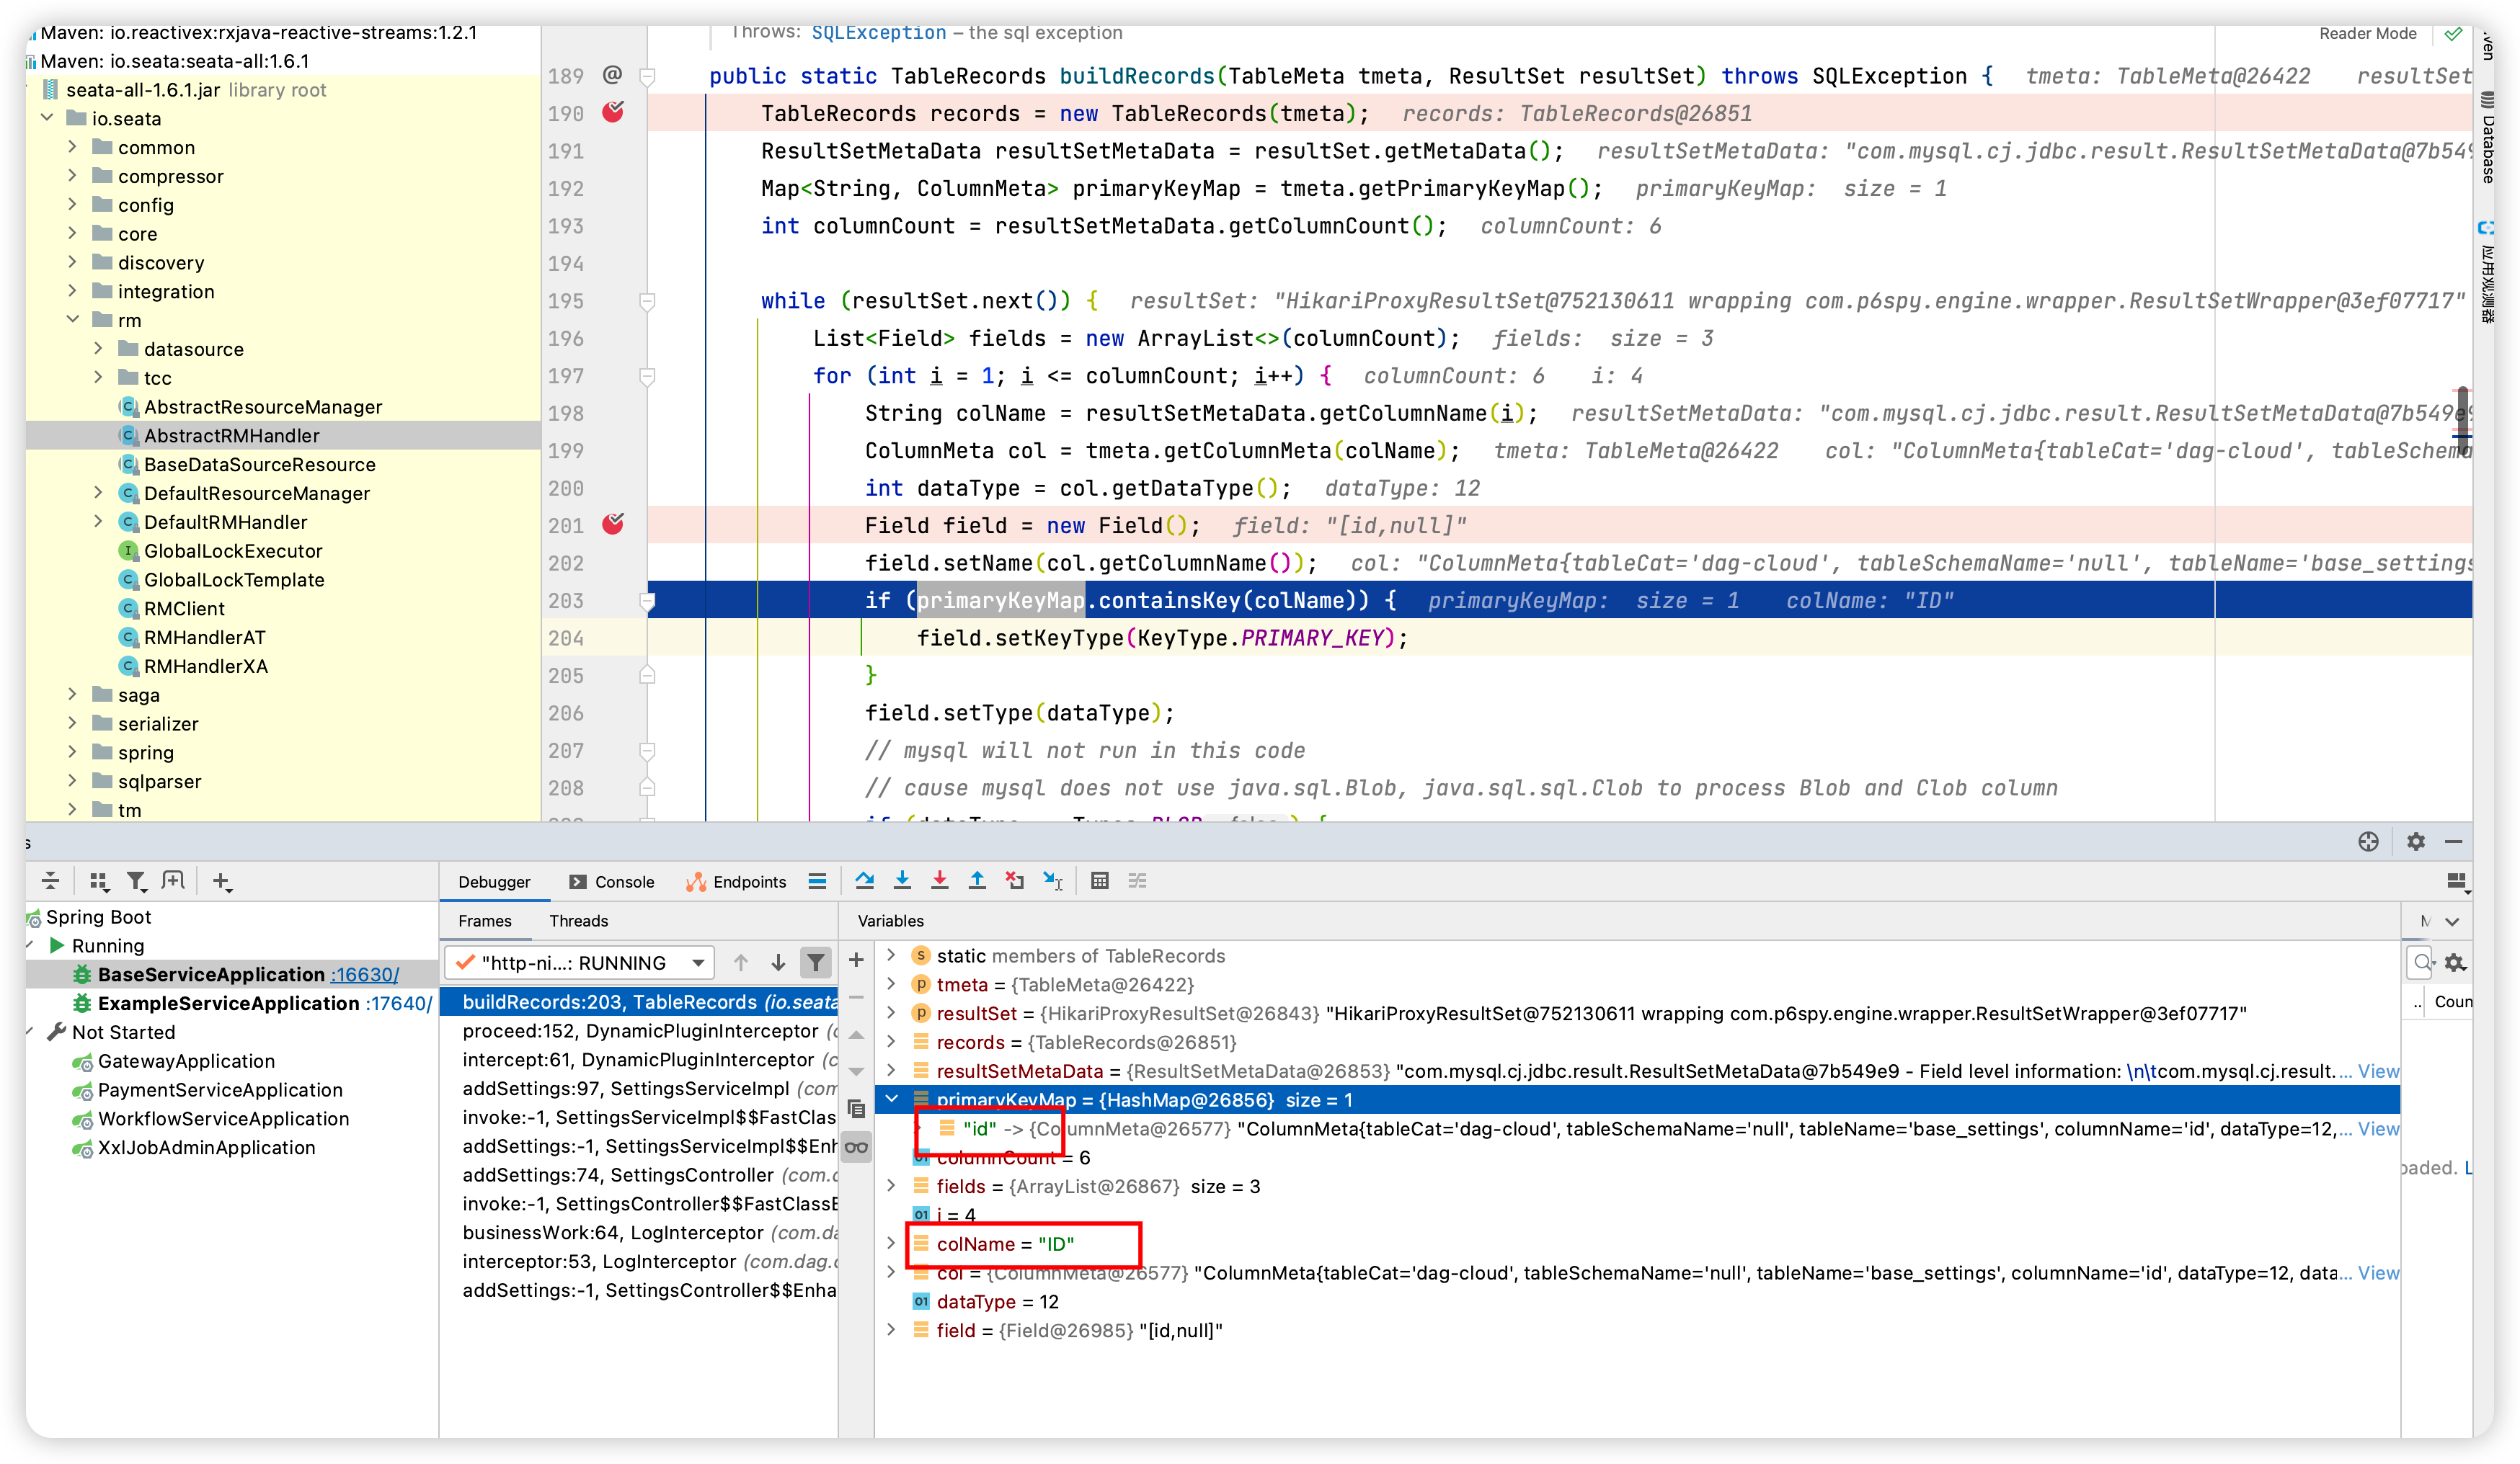Click Collapse All in Services toolbar

[50, 880]
